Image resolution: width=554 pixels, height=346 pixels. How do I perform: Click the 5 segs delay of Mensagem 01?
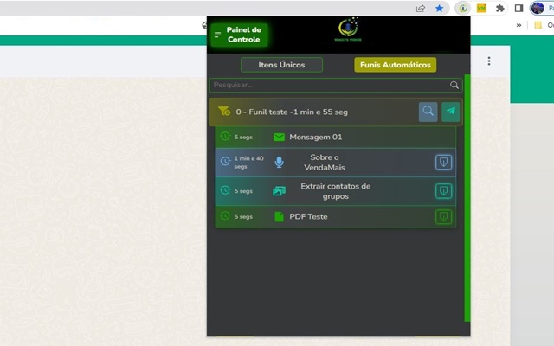tap(243, 137)
